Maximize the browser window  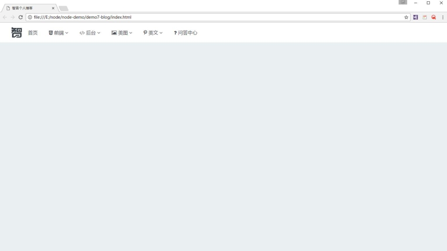(428, 3)
